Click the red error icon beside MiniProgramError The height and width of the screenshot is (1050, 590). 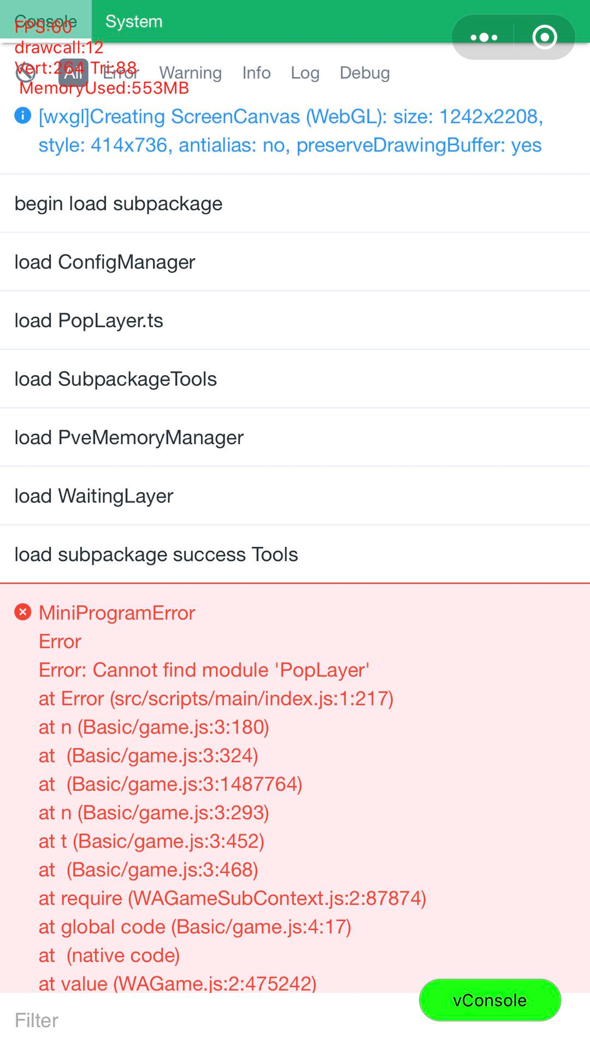point(22,612)
